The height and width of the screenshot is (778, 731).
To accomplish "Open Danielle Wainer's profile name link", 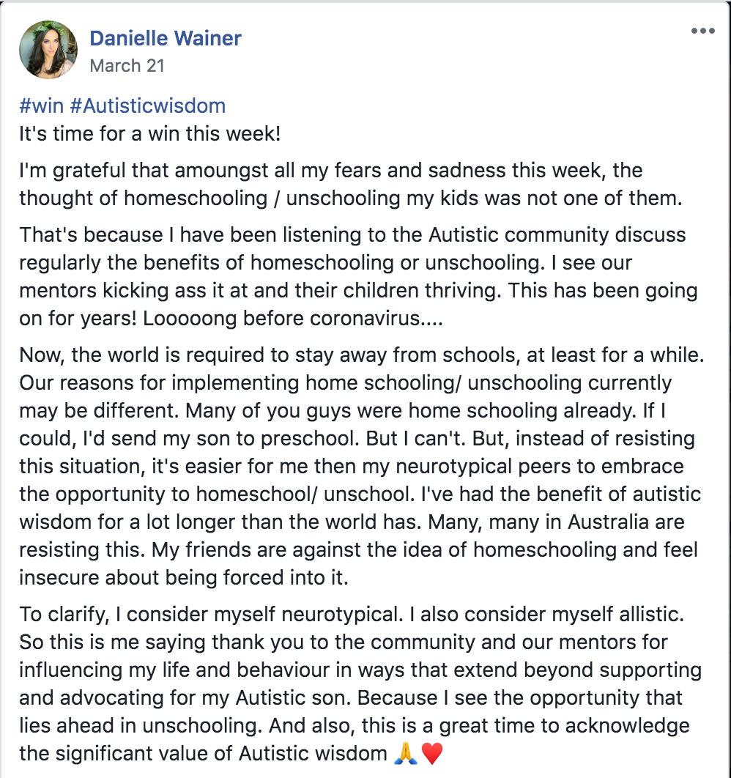I will (165, 38).
